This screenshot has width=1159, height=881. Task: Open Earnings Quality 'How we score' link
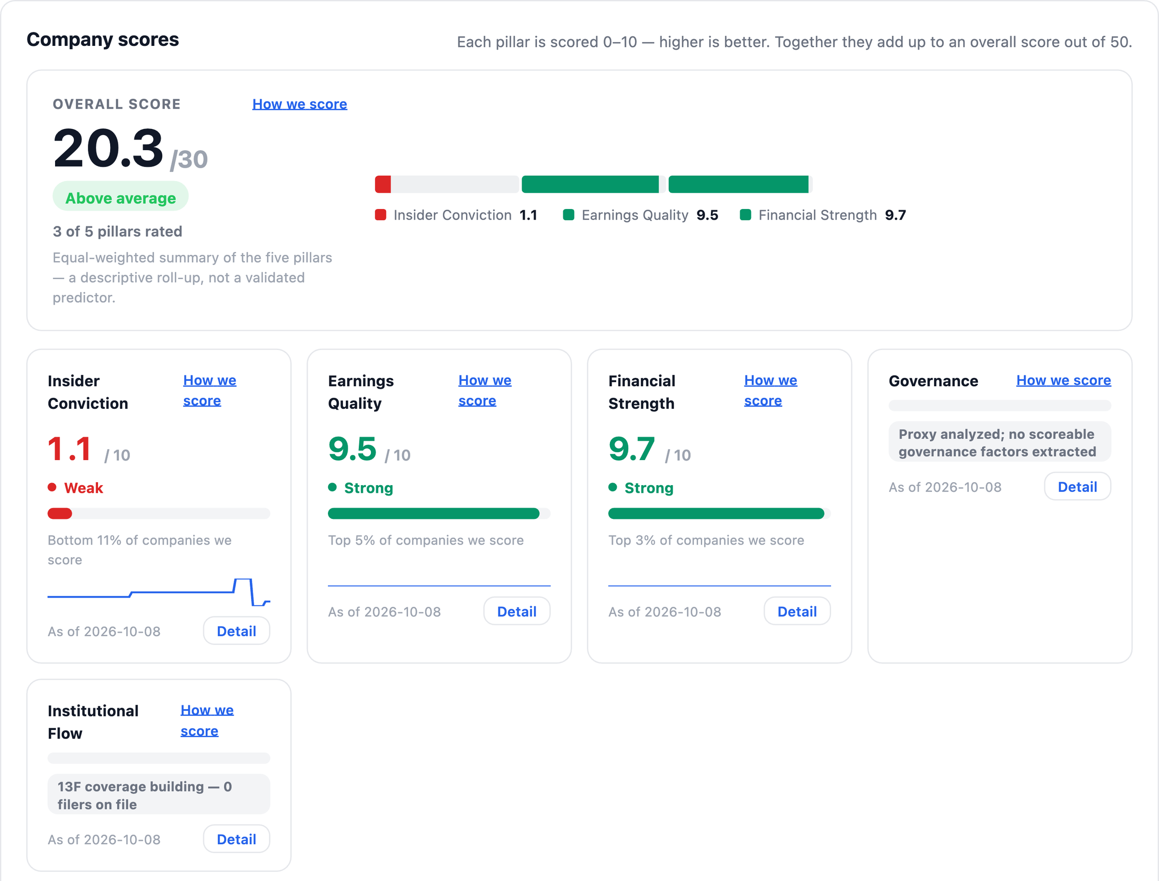click(485, 390)
